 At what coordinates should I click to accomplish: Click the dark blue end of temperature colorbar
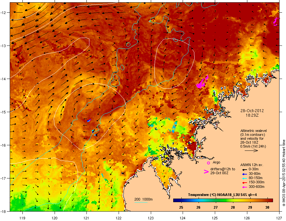tap(176, 200)
